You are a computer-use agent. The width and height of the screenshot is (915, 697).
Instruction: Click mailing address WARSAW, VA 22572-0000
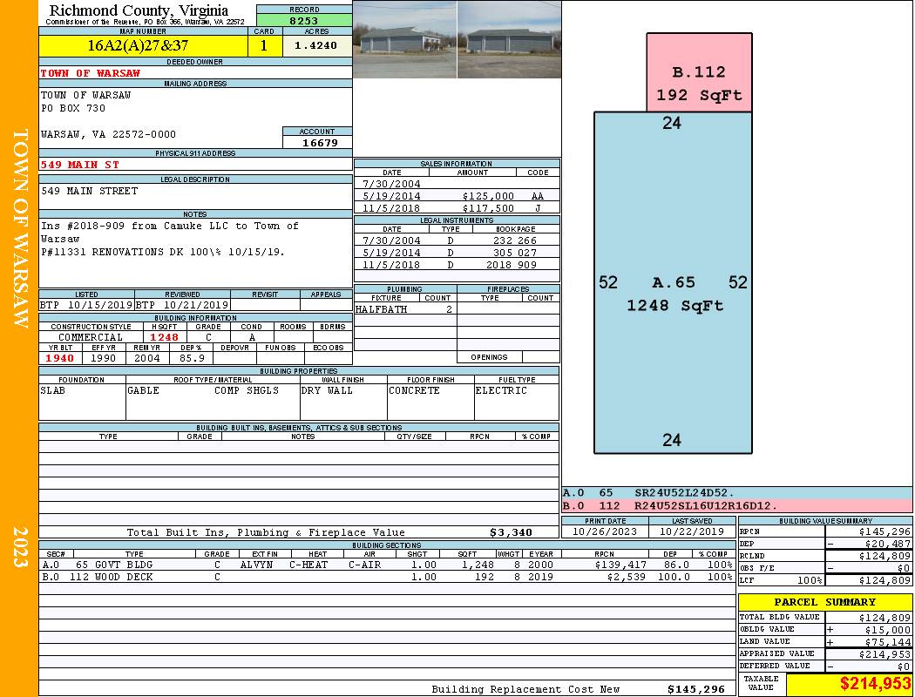click(x=108, y=134)
